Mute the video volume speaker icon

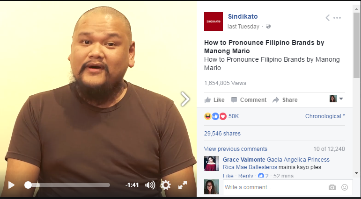(x=150, y=185)
